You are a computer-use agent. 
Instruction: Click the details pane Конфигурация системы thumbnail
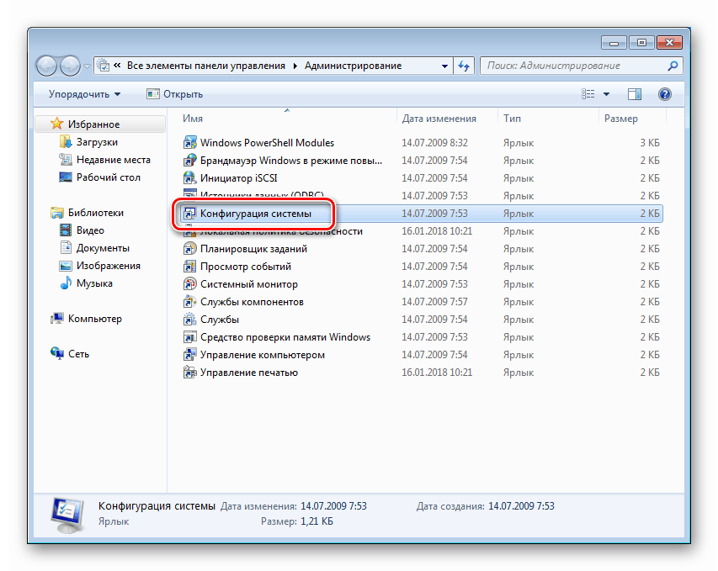click(67, 515)
